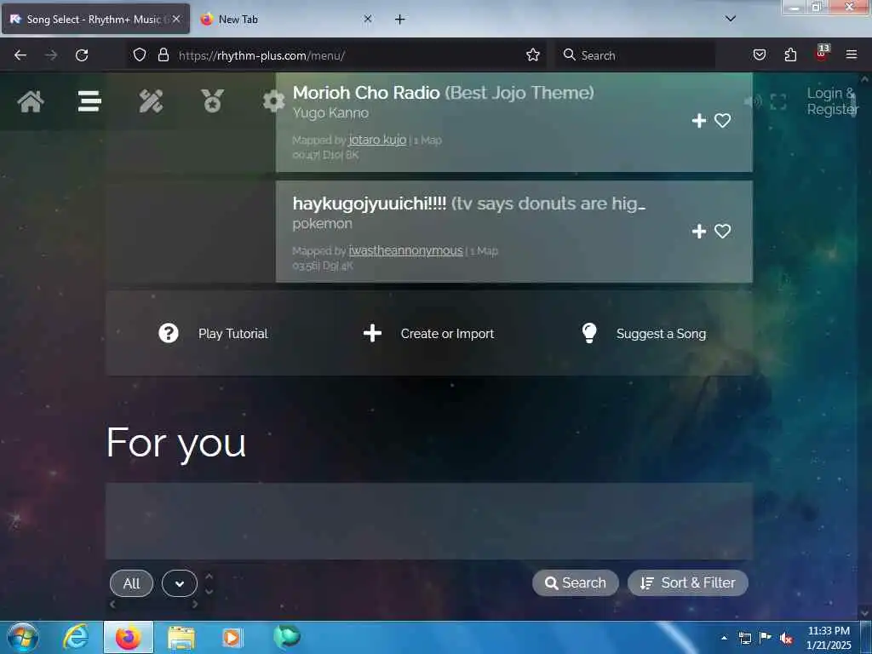872x654 pixels.
Task: Click the Play Tutorial question mark icon
Action: click(x=169, y=333)
